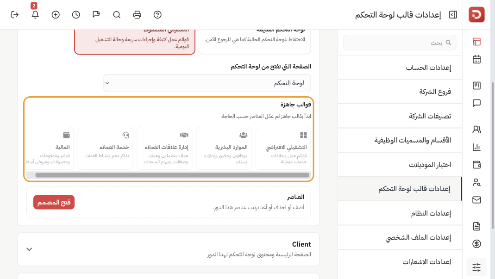Open تصنيفات الشركة settings menu
Viewport: 495px width, 279px height.
(x=400, y=116)
